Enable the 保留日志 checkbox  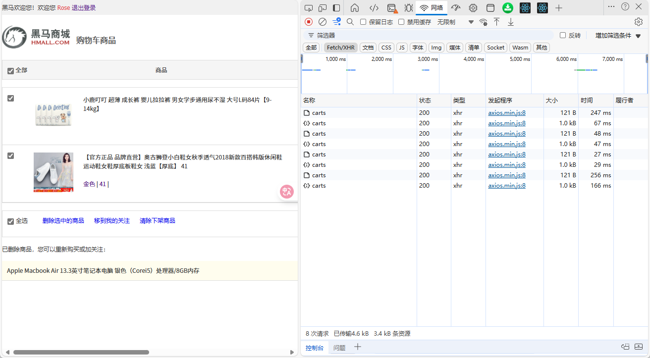[363, 22]
